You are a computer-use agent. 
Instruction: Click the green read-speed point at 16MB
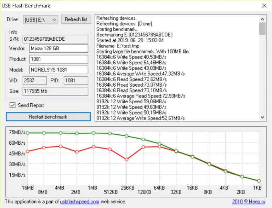(x=28, y=133)
